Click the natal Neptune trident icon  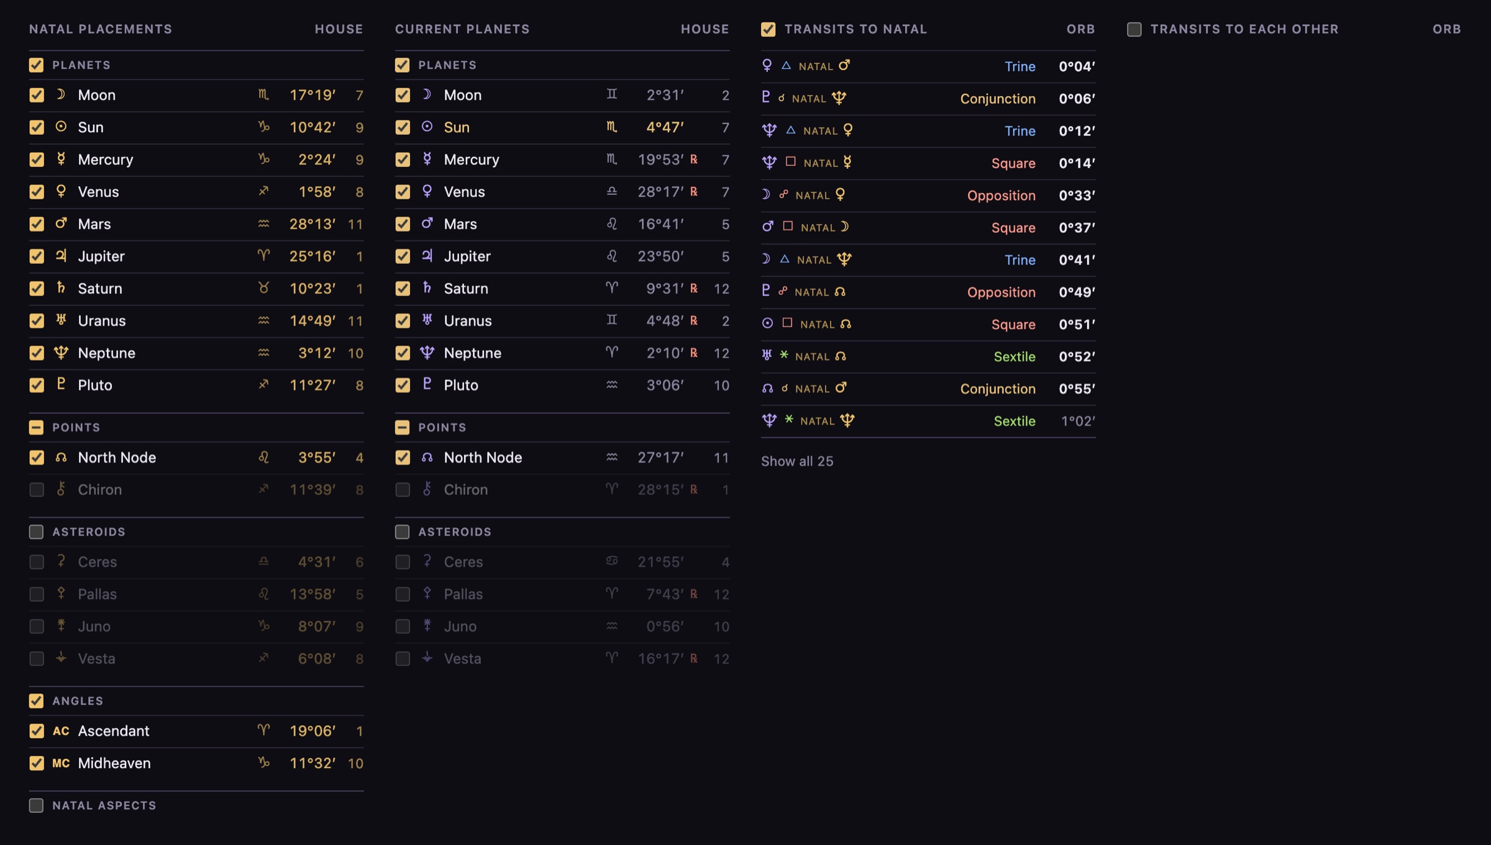click(61, 353)
